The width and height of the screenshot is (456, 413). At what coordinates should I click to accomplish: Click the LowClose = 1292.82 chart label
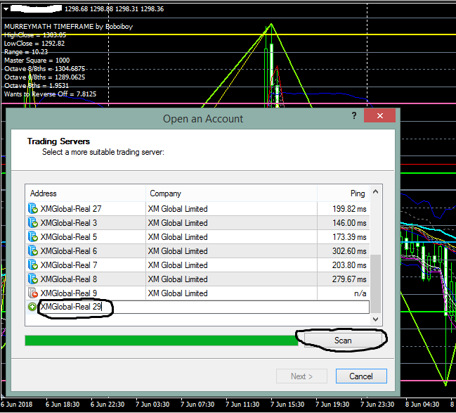tap(34, 44)
